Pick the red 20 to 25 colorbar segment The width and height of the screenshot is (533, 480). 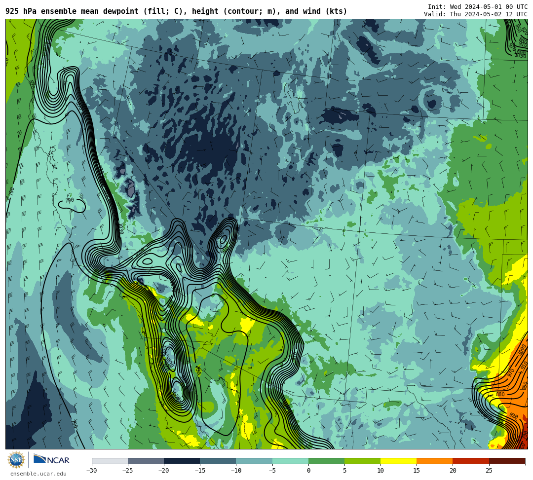pyautogui.click(x=471, y=461)
